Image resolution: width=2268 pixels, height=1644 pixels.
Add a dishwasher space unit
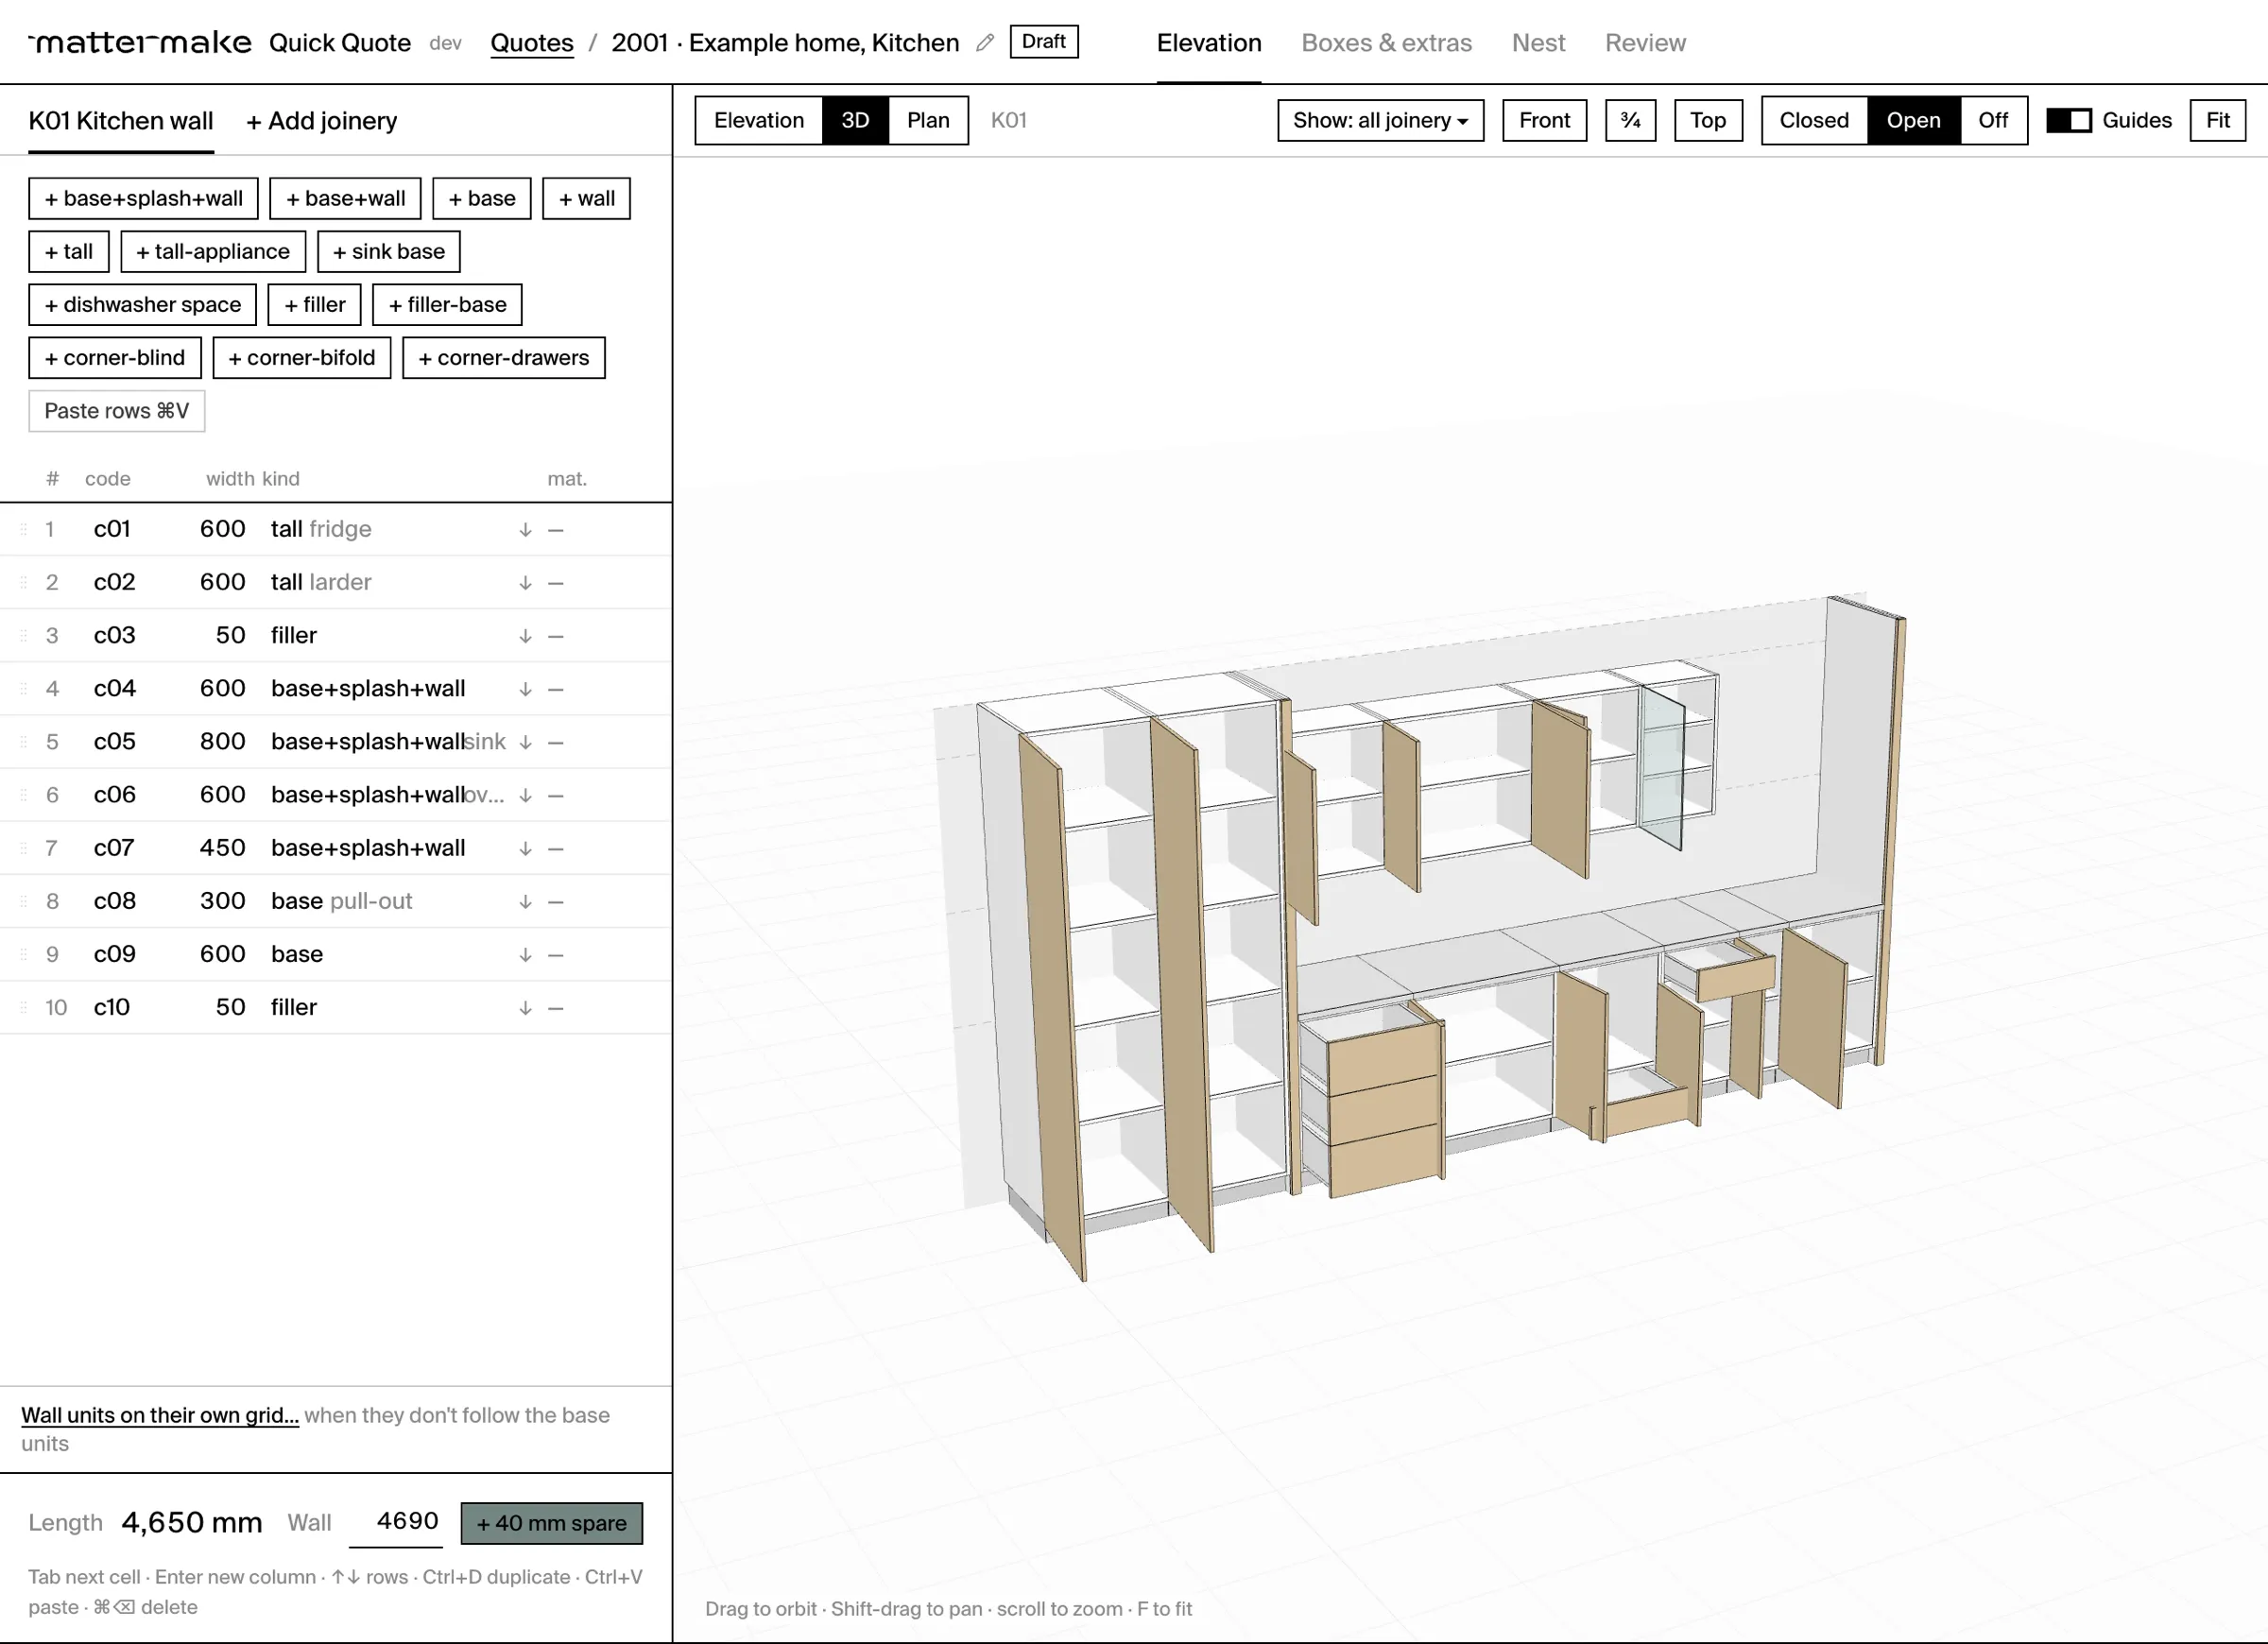click(143, 304)
